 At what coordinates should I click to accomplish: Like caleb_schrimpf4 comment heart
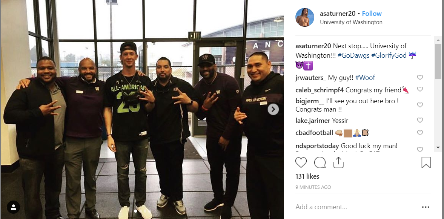pyautogui.click(x=420, y=89)
